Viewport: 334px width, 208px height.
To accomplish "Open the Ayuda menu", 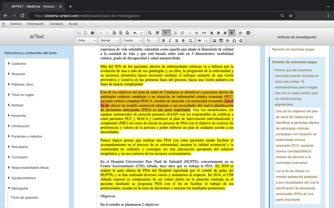I will [73, 24].
